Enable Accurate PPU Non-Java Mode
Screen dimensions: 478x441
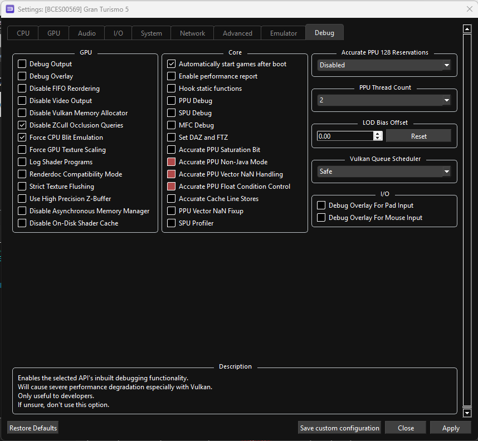click(172, 162)
